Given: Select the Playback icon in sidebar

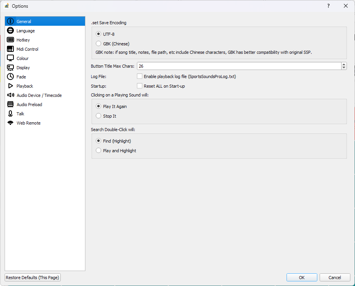Looking at the screenshot, I should point(11,86).
